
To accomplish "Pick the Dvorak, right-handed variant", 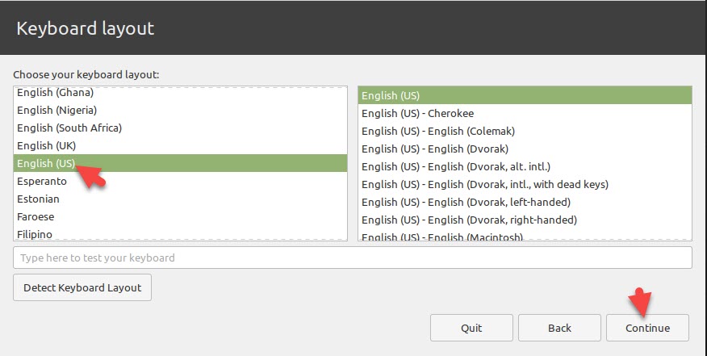I will click(469, 220).
